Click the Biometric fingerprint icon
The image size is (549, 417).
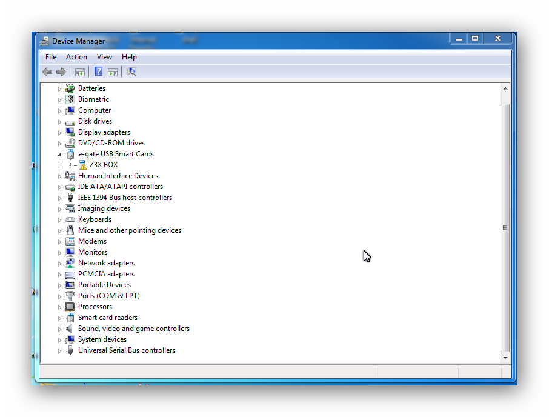[70, 99]
